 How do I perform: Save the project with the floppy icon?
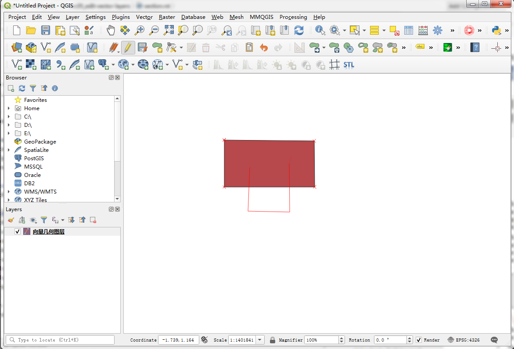click(46, 30)
